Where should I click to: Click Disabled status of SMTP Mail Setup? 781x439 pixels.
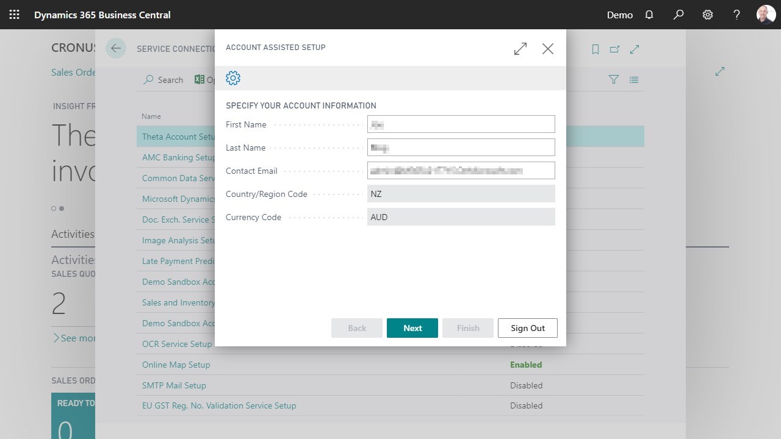click(526, 385)
